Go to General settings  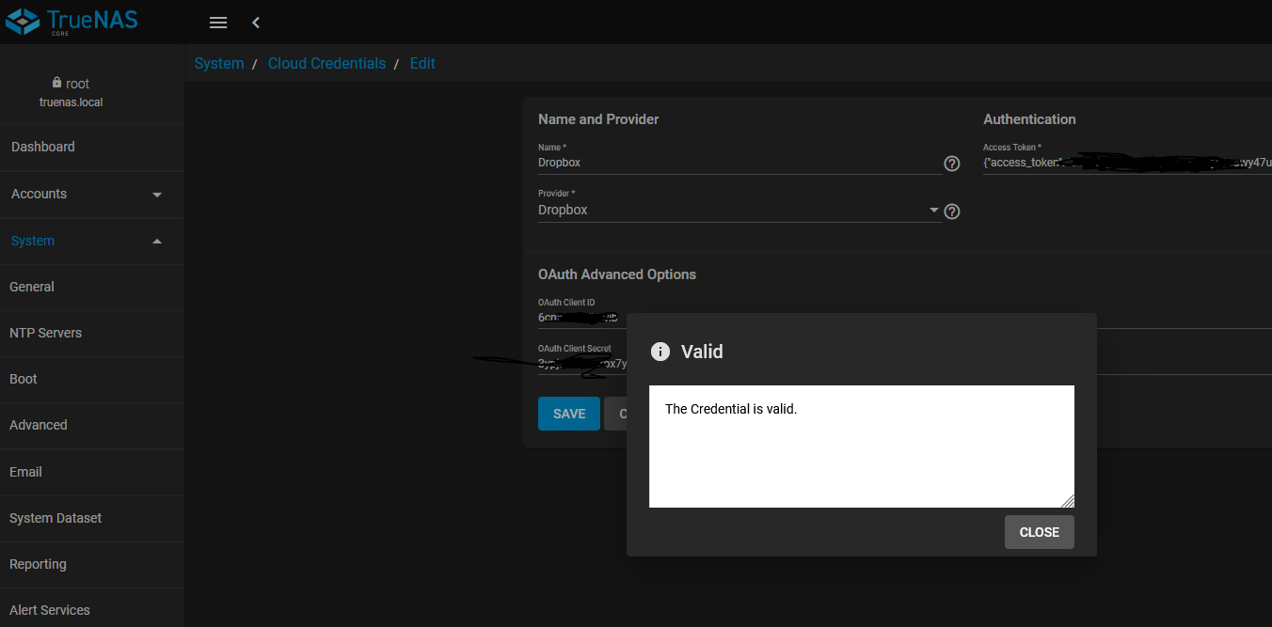click(91, 288)
